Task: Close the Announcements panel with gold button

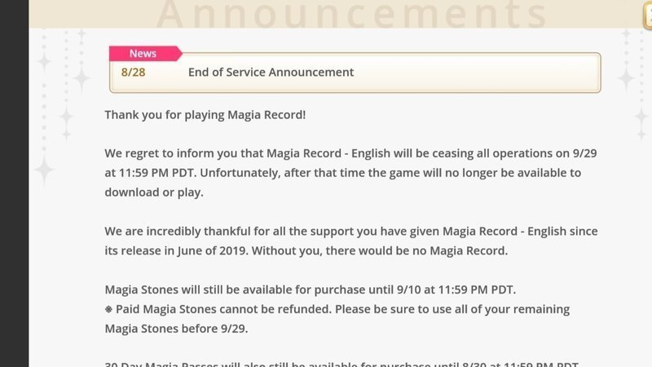Action: point(648,14)
